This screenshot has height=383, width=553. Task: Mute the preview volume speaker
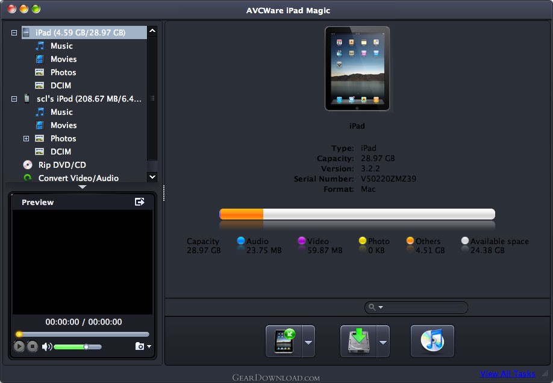click(x=46, y=347)
